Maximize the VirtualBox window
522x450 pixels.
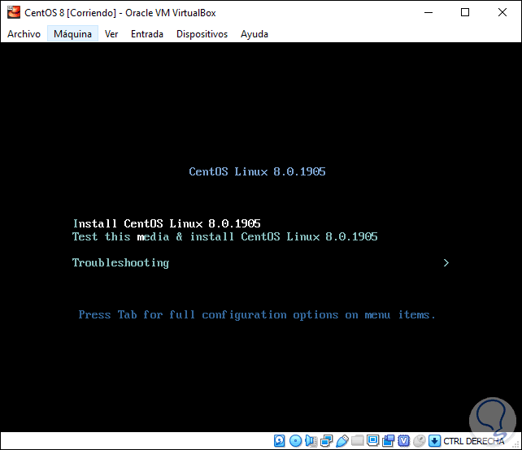(465, 13)
